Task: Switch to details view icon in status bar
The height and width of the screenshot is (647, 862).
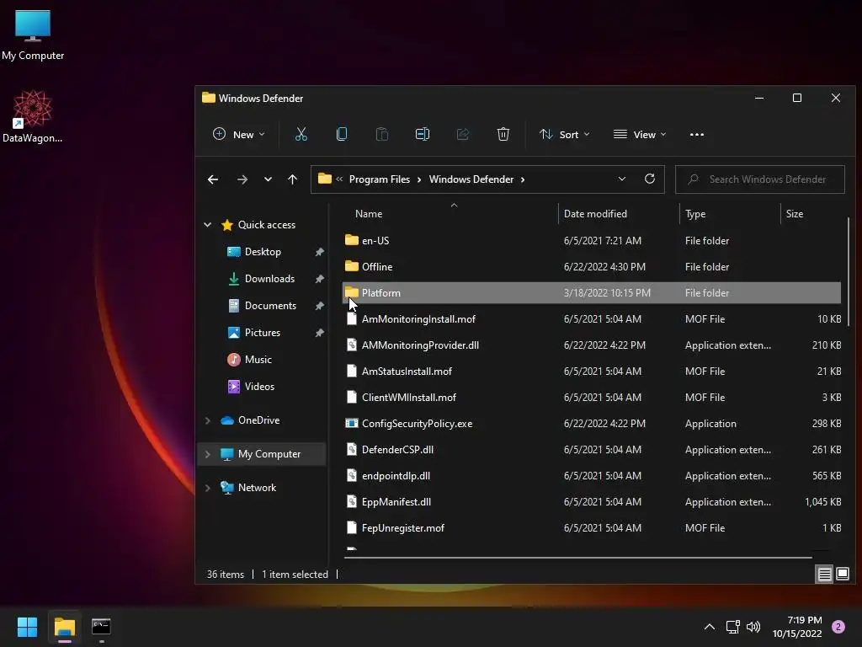Action: click(825, 575)
